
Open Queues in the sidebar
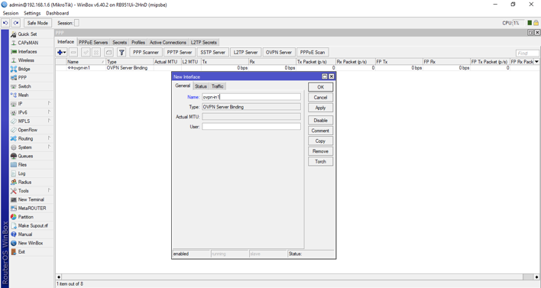click(x=25, y=156)
